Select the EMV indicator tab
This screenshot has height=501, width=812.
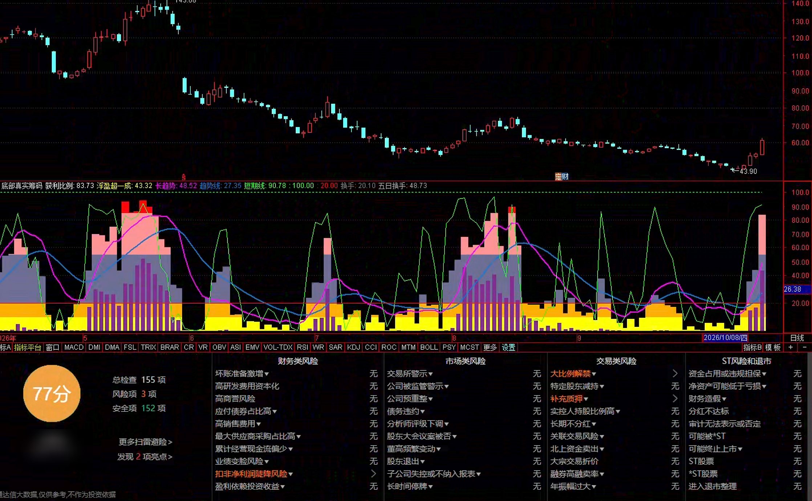(252, 347)
